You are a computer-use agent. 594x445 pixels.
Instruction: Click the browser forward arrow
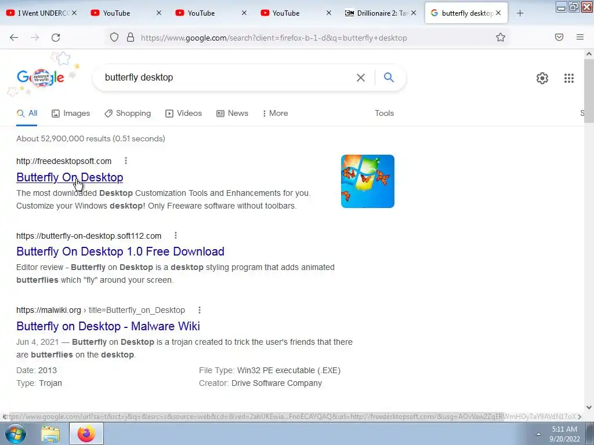(x=35, y=38)
